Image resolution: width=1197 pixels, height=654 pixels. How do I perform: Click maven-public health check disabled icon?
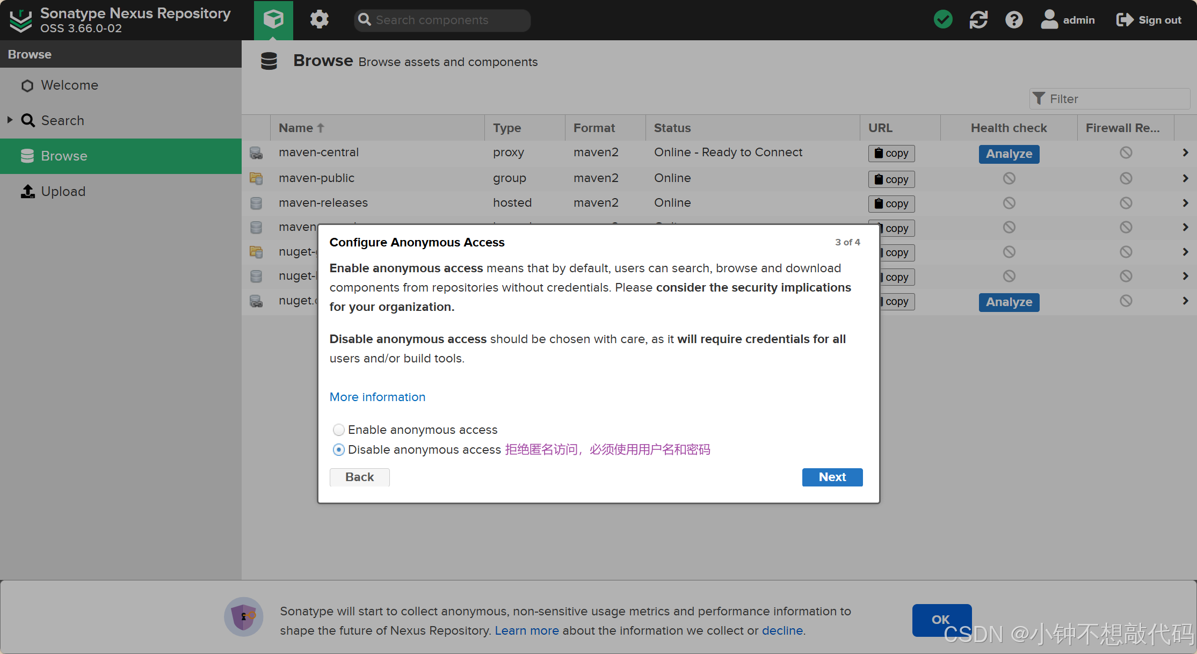point(1009,178)
